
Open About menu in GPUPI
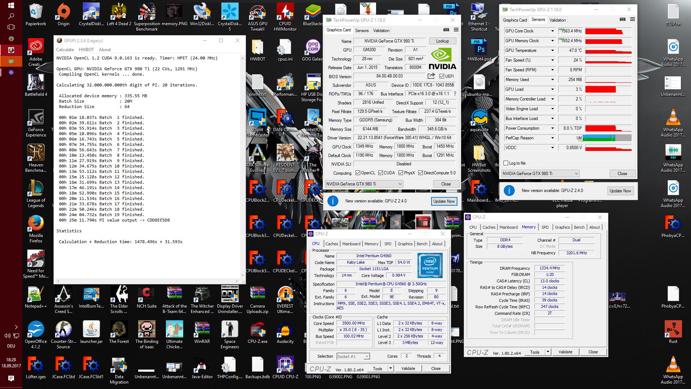point(105,50)
